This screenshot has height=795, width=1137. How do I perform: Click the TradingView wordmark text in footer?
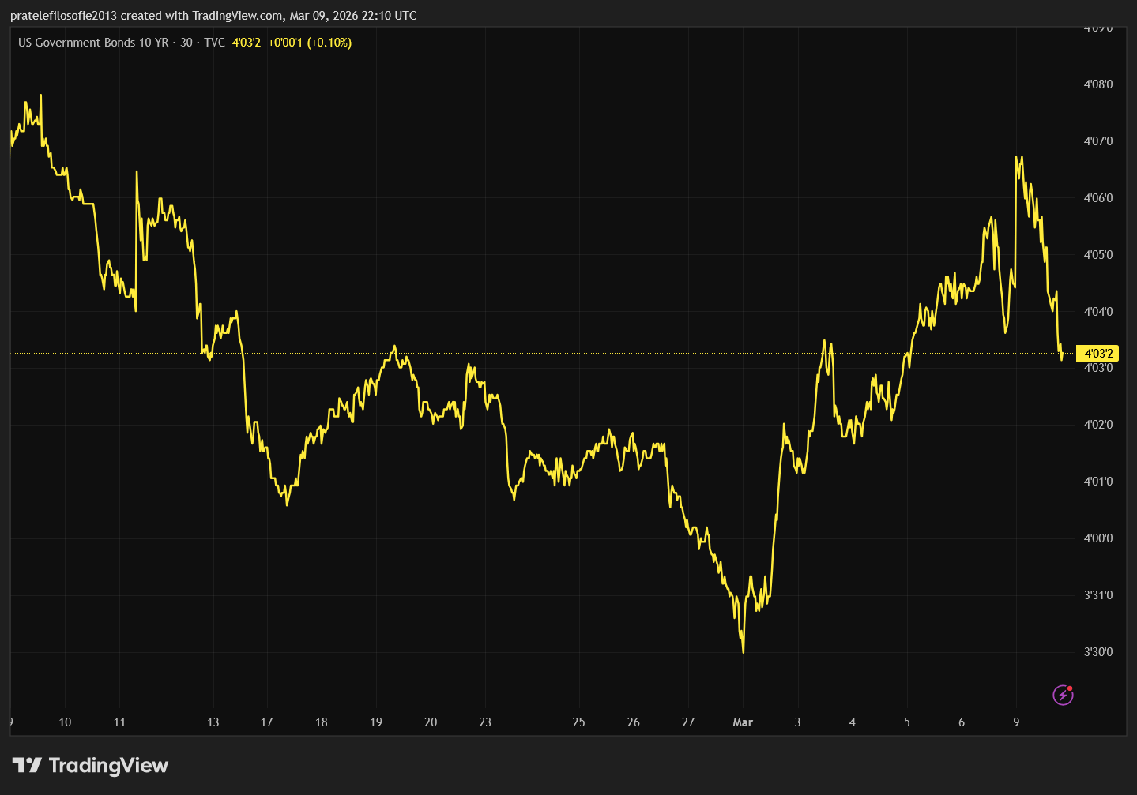[108, 765]
